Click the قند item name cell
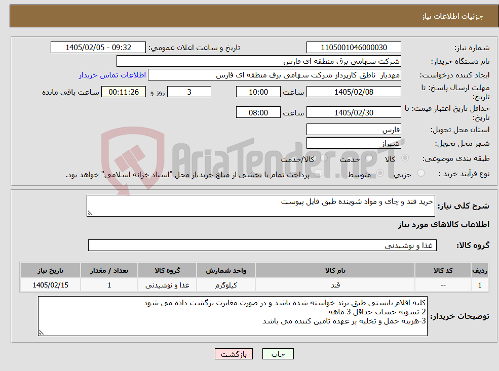 pyautogui.click(x=335, y=285)
